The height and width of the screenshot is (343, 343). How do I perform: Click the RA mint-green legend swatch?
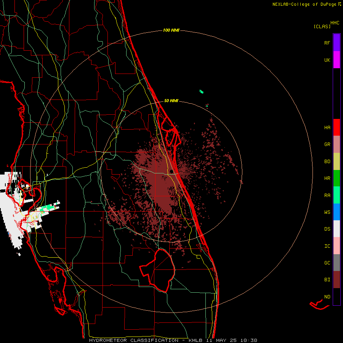click(337, 195)
